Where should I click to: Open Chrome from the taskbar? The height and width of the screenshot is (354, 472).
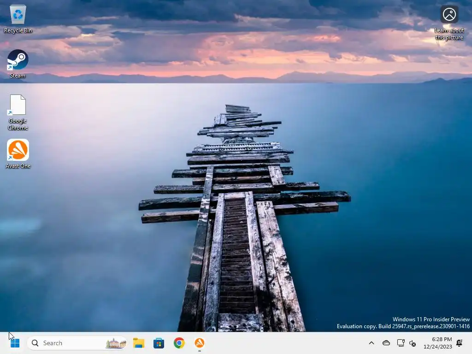[x=179, y=343]
